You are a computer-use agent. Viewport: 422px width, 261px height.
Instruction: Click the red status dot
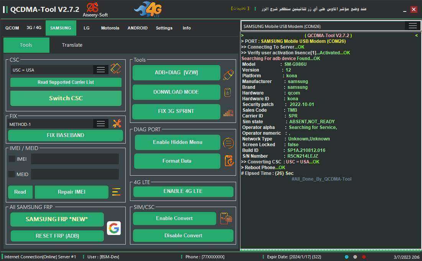point(364,257)
